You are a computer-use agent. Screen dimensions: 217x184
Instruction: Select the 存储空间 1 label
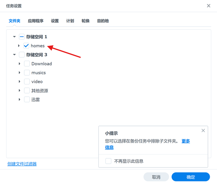click(37, 37)
